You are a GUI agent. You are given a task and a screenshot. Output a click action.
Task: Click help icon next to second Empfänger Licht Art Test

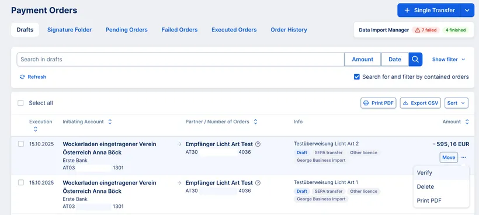point(258,183)
